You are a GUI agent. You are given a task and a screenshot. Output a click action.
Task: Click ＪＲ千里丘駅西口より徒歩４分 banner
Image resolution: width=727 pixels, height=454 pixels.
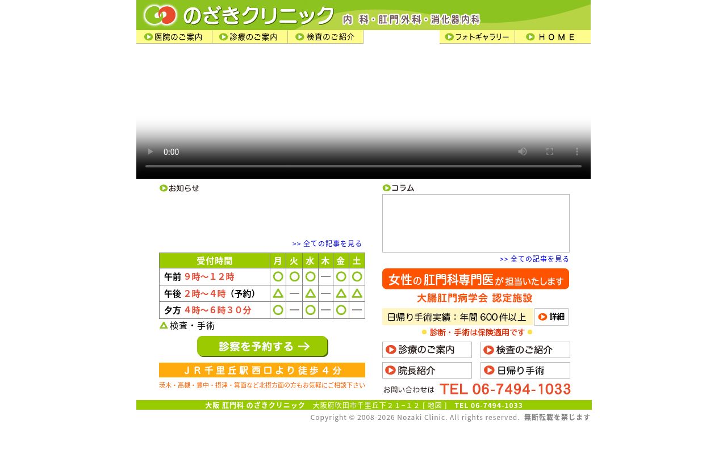[262, 370]
